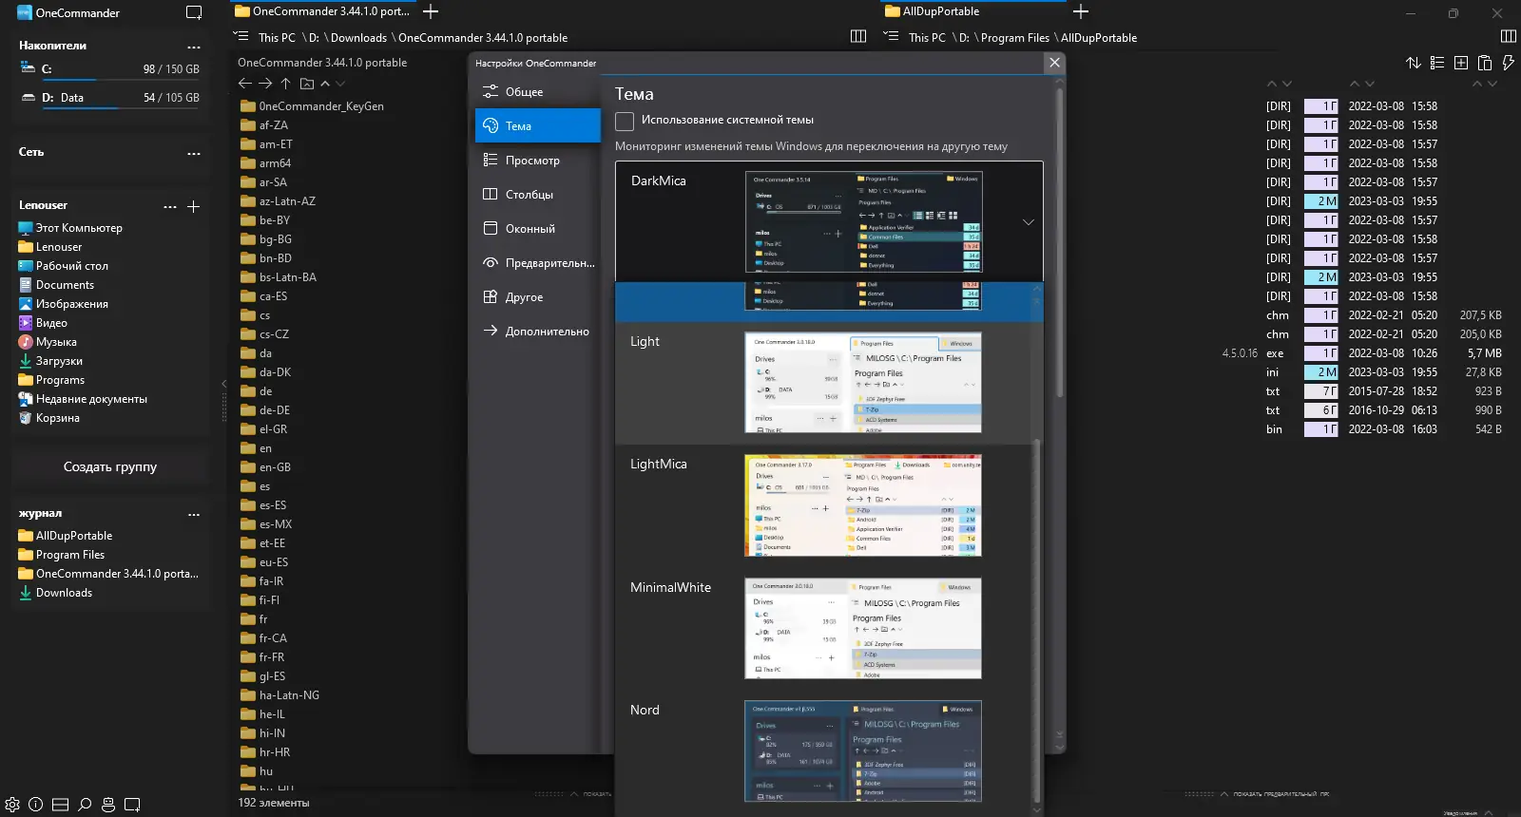Select the OneCommander 3.44.1.0 portable tab
1521x817 pixels.
(x=322, y=11)
